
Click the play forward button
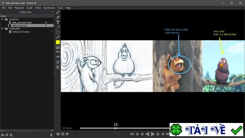[x=153, y=134]
